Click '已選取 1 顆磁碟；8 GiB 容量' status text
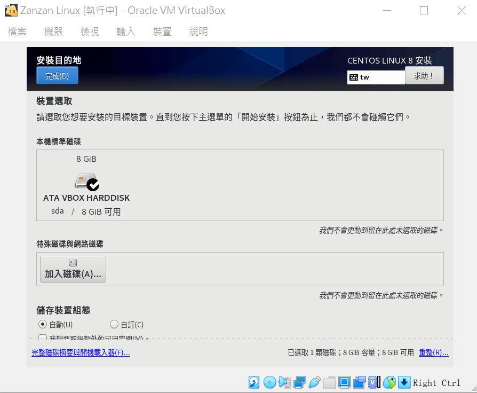The image size is (477, 393). pyautogui.click(x=331, y=352)
